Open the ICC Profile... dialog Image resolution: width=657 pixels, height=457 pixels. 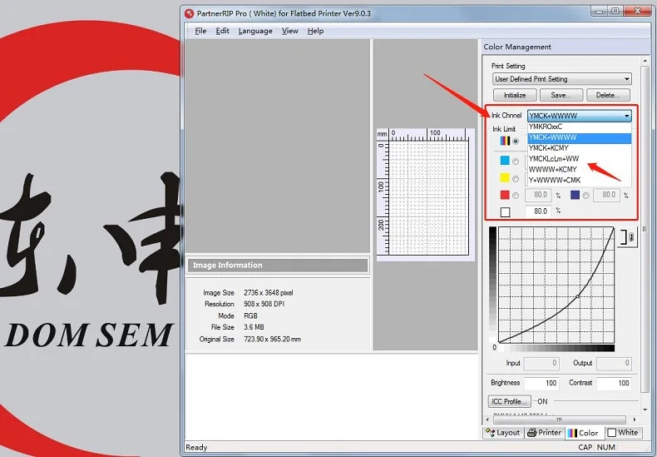coord(509,401)
